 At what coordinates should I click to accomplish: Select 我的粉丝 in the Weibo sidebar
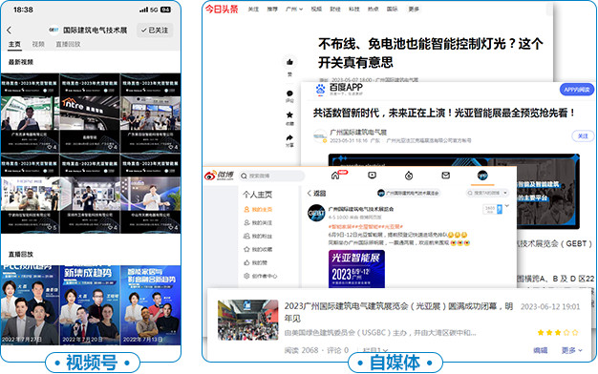tap(258, 236)
